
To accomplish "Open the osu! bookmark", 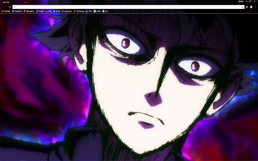I will (x=105, y=11).
